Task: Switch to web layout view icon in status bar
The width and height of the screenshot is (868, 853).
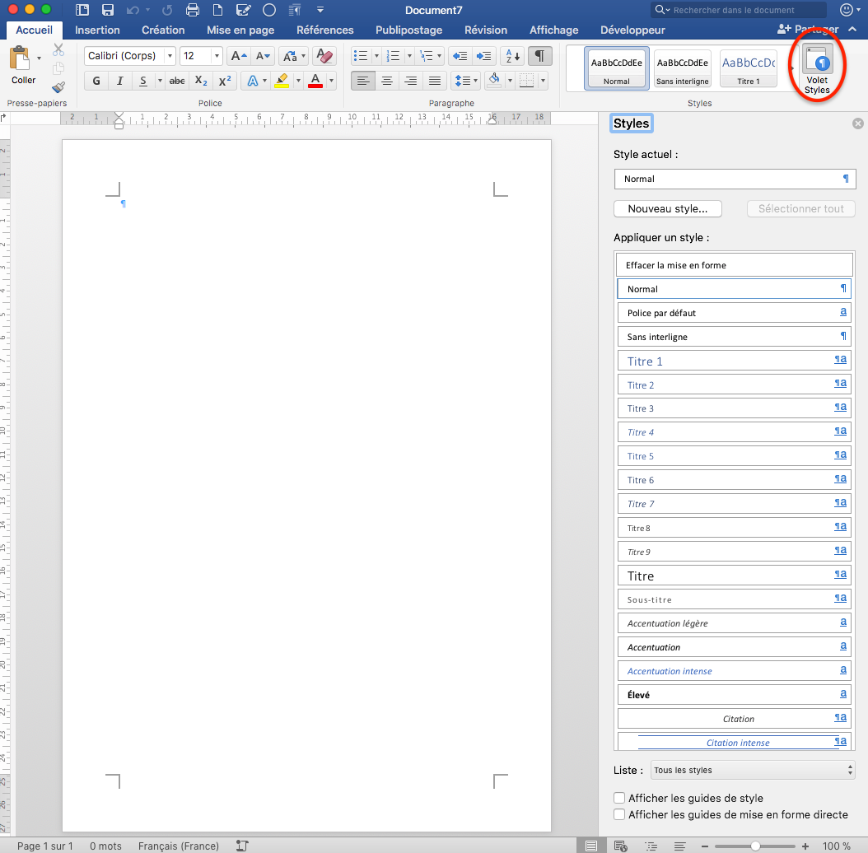Action: pyautogui.click(x=621, y=846)
